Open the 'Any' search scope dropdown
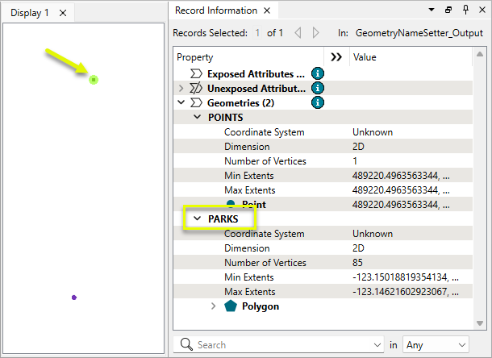The height and width of the screenshot is (358, 492). [436, 344]
